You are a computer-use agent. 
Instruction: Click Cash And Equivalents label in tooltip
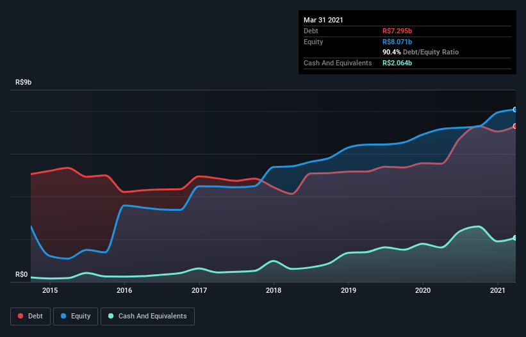338,63
